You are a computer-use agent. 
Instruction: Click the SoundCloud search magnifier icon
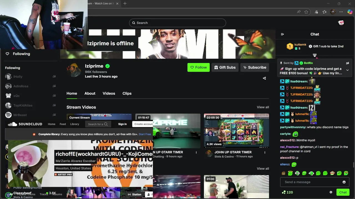tap(106, 124)
